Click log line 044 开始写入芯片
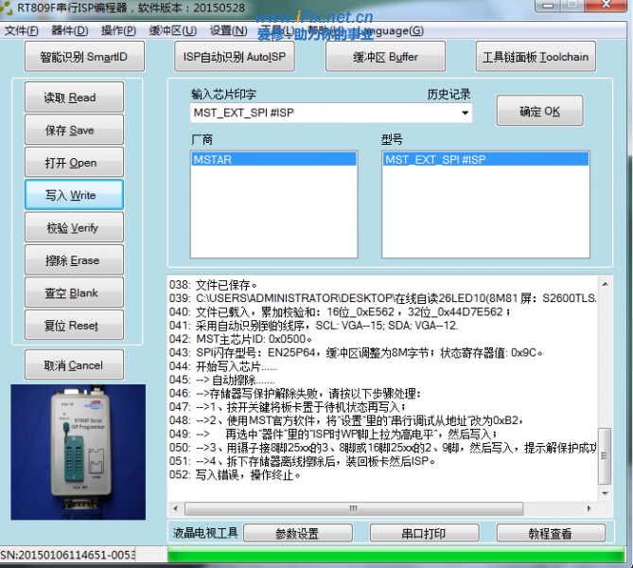Screen dimensions: 633x568 [223, 366]
